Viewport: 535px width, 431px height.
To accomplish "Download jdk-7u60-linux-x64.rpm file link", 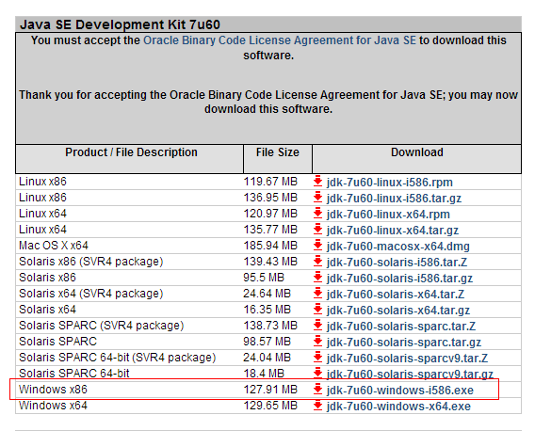I will pos(388,215).
